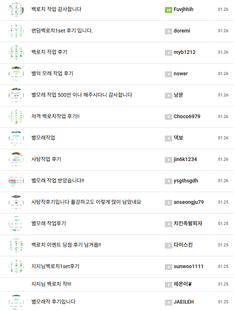Click the level badge beside 치킨족발피자
Screen dimensions: 234x311
pos(169,224)
